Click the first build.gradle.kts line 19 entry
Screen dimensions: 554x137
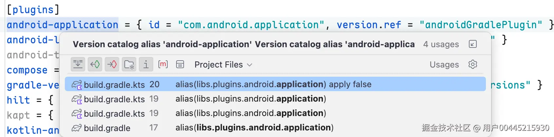250,99
